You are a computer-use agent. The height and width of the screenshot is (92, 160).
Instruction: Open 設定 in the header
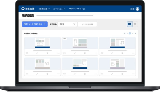pos(132,9)
